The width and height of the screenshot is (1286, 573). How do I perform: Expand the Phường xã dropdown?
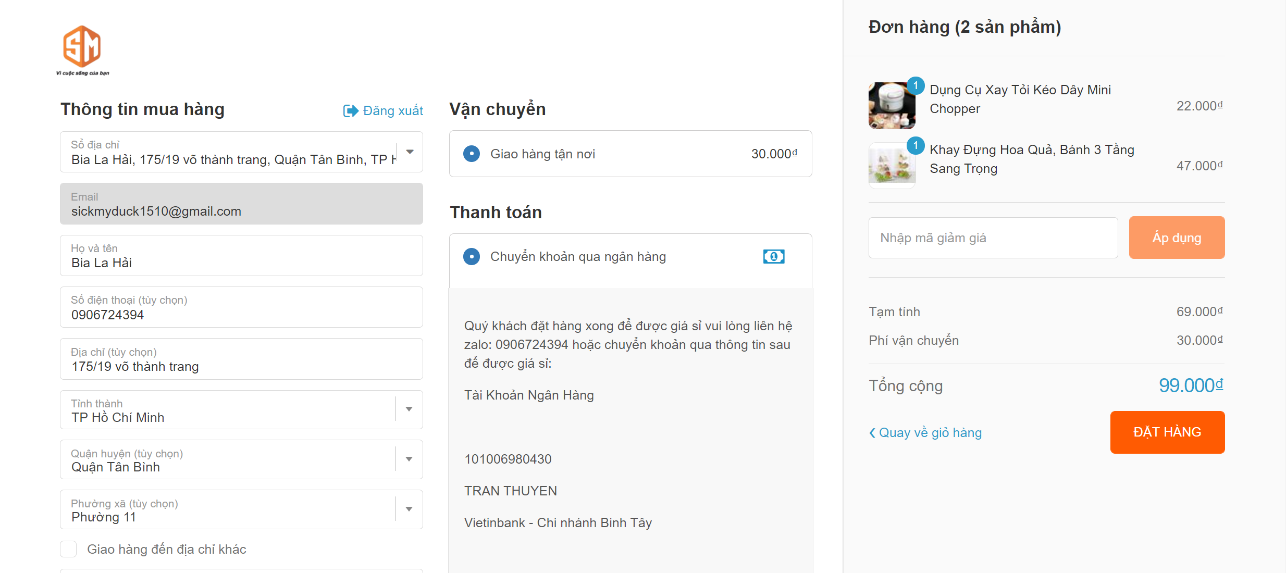pyautogui.click(x=409, y=509)
